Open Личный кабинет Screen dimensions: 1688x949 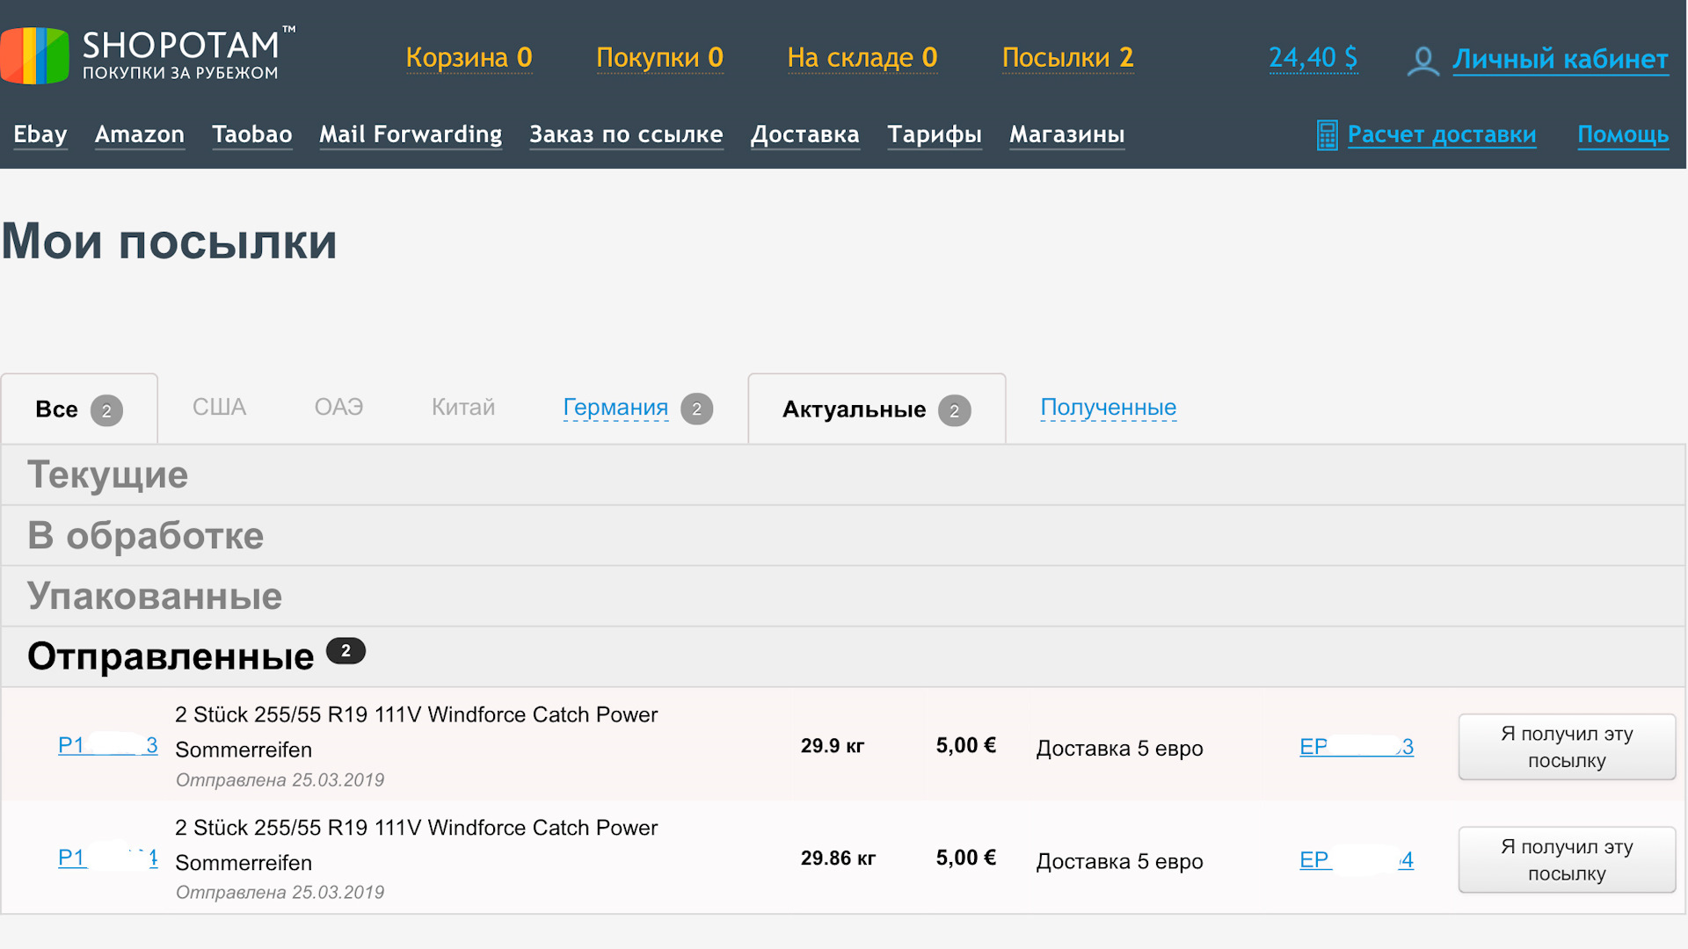pyautogui.click(x=1560, y=60)
